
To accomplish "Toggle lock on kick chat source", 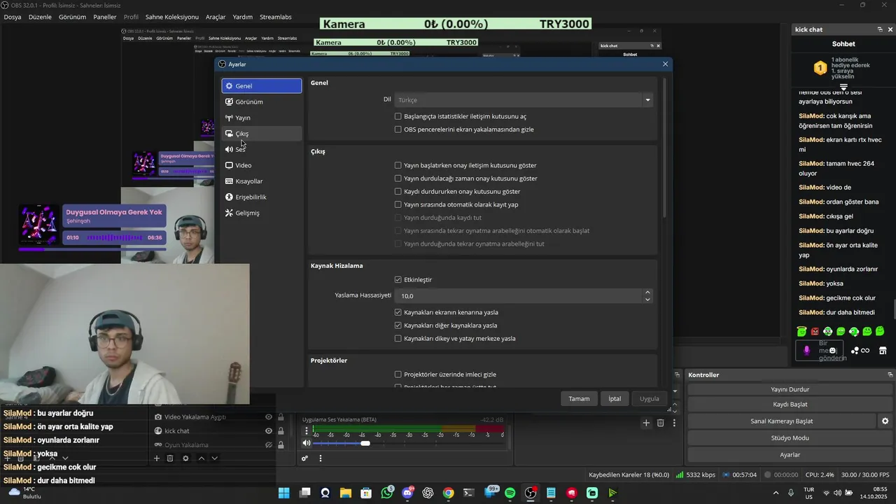I will (281, 431).
